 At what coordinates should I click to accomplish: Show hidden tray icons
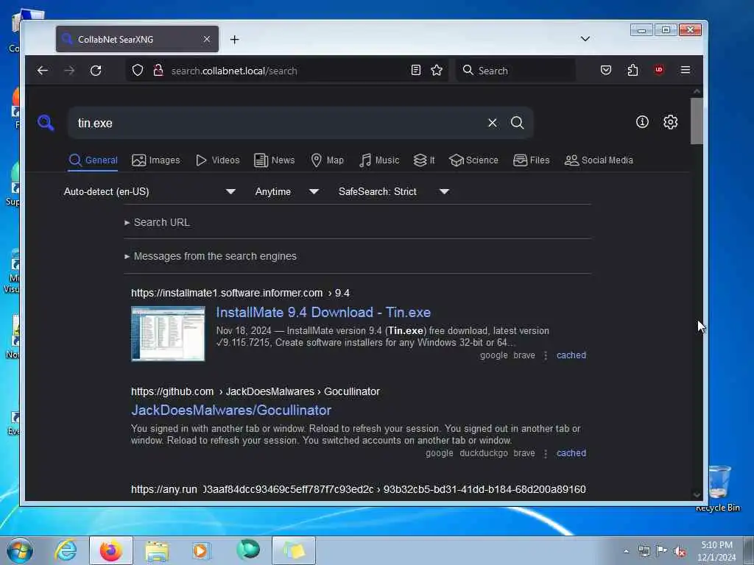[x=626, y=551]
